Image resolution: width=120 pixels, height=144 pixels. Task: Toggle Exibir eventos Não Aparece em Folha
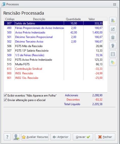pos(5,95)
